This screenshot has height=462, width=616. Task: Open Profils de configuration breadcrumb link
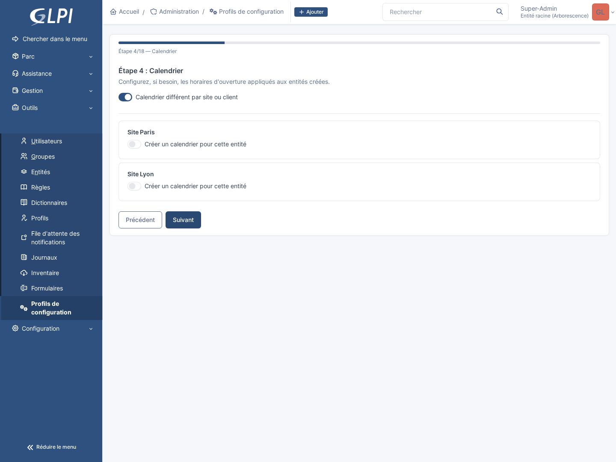[x=246, y=12]
